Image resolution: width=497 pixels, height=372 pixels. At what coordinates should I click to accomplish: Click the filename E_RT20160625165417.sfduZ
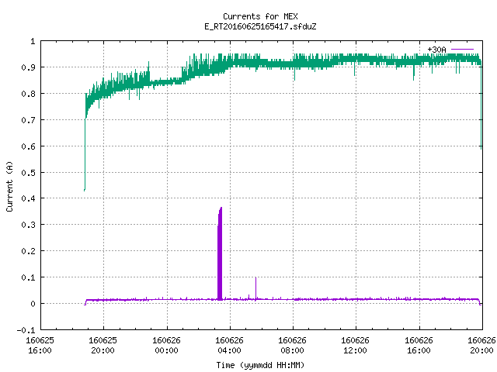[260, 26]
